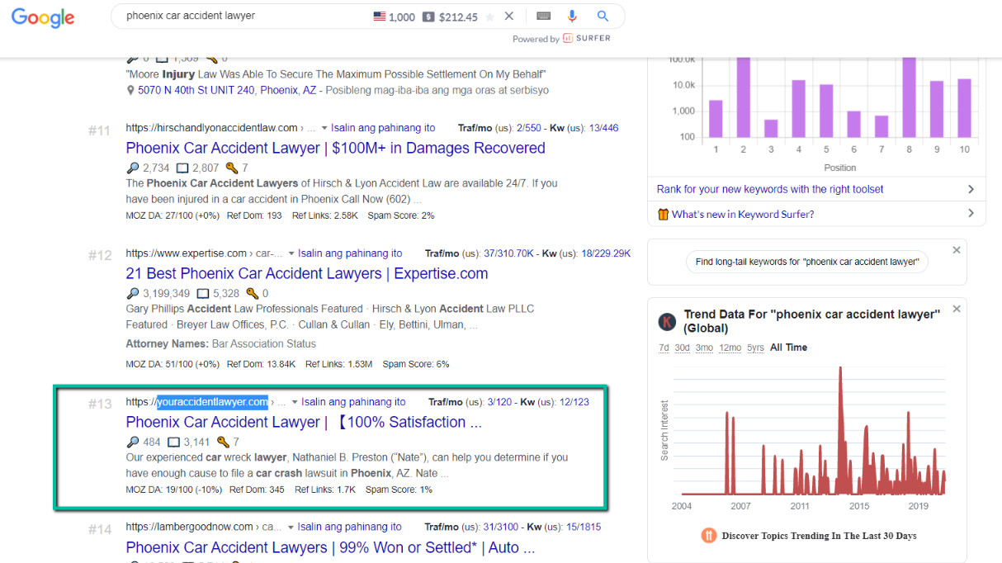The height and width of the screenshot is (563, 1002).
Task: Click the star icon in search bar
Action: (x=490, y=17)
